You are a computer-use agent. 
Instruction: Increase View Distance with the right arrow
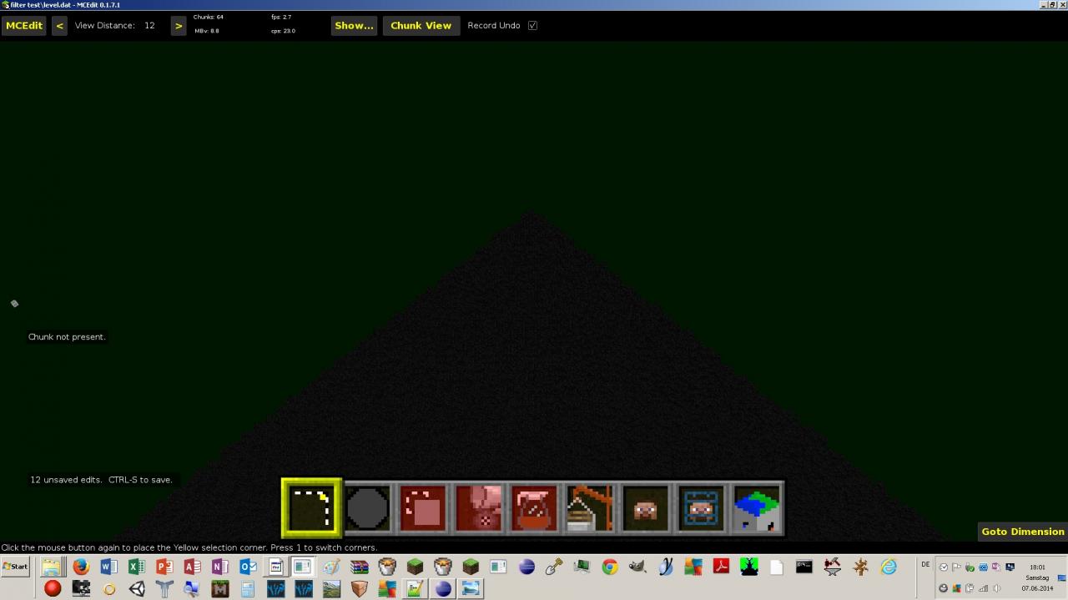click(x=179, y=25)
